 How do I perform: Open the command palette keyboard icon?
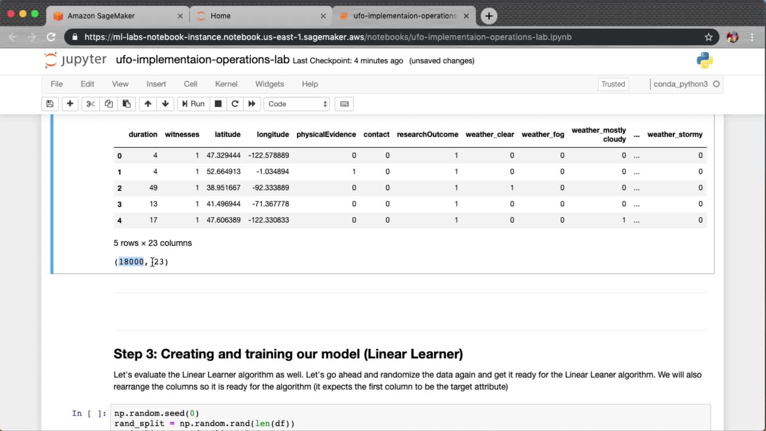344,104
